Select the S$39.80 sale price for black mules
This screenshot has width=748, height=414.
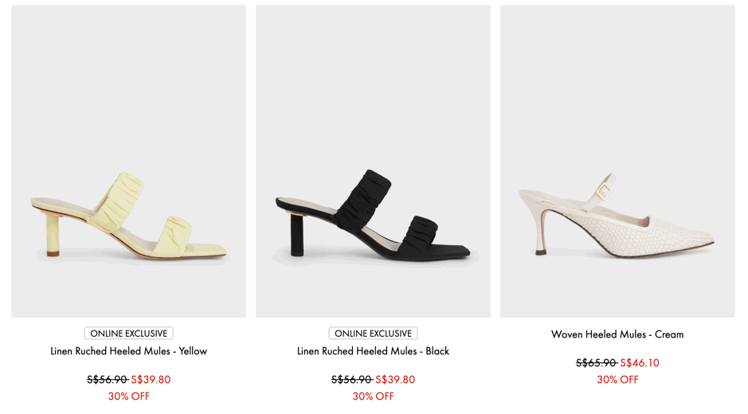tap(395, 380)
